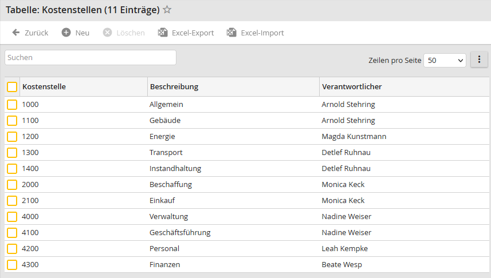Viewport: 491px width, 278px height.
Task: Sort by the Beschreibung column header
Action: point(174,87)
